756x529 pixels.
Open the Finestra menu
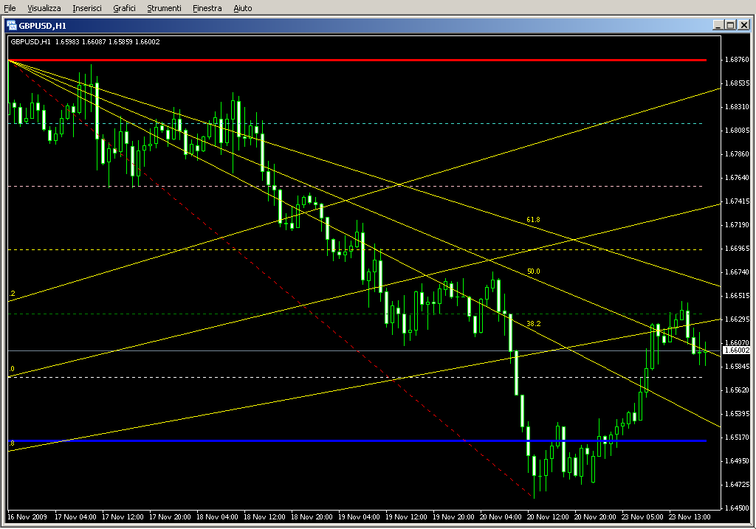207,8
